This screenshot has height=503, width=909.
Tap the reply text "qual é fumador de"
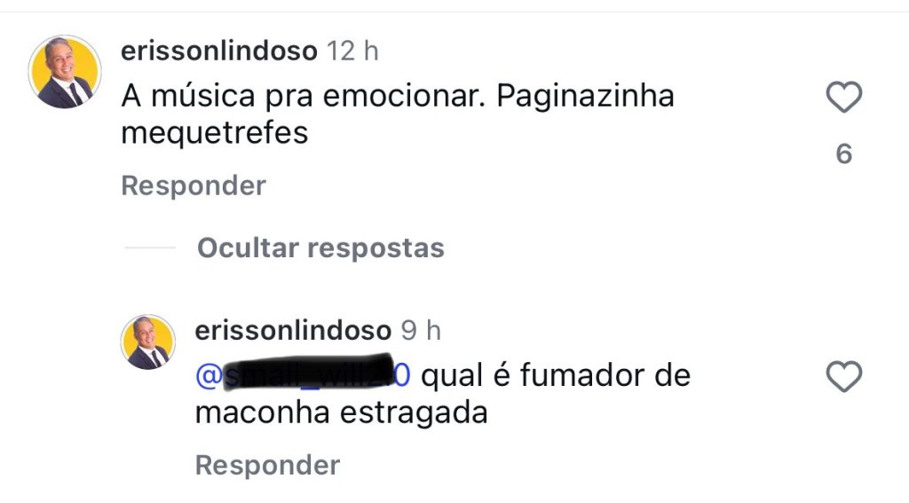pyautogui.click(x=555, y=376)
